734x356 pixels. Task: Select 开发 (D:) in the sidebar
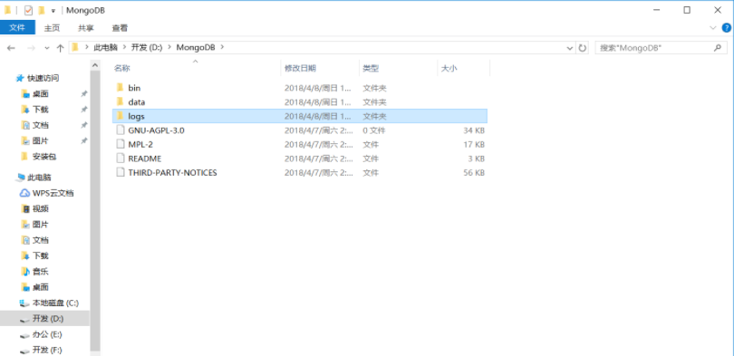pyautogui.click(x=44, y=319)
